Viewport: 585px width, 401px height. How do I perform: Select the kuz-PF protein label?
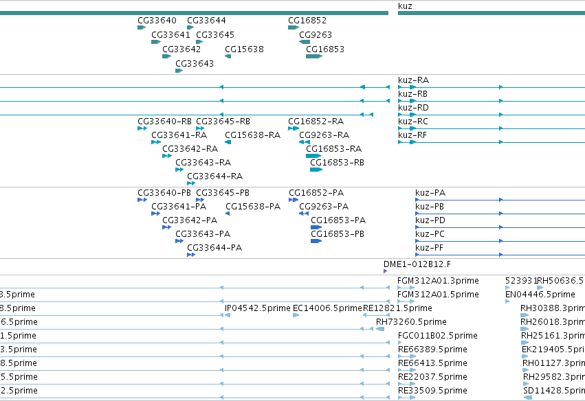(429, 248)
